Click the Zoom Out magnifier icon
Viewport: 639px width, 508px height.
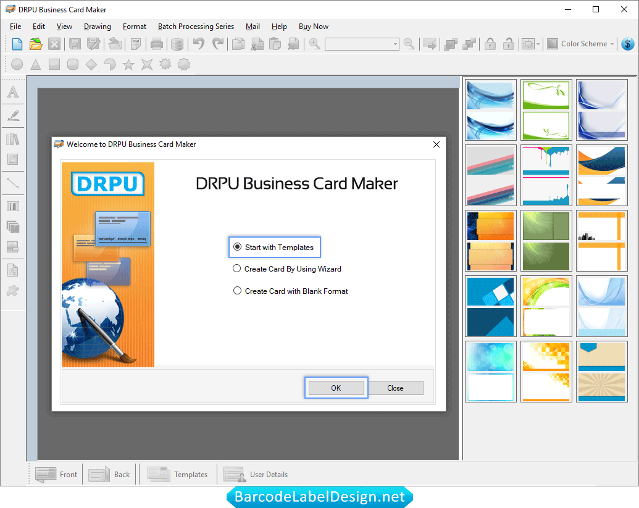(x=409, y=44)
